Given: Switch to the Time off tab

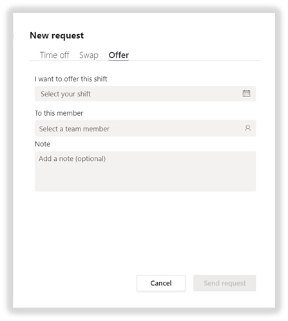Looking at the screenshot, I should tap(55, 55).
